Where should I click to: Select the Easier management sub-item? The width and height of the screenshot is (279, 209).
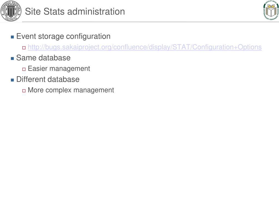pyautogui.click(x=59, y=69)
